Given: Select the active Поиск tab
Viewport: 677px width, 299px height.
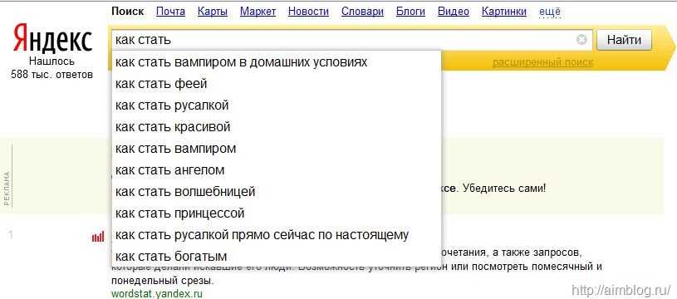Looking at the screenshot, I should (127, 12).
